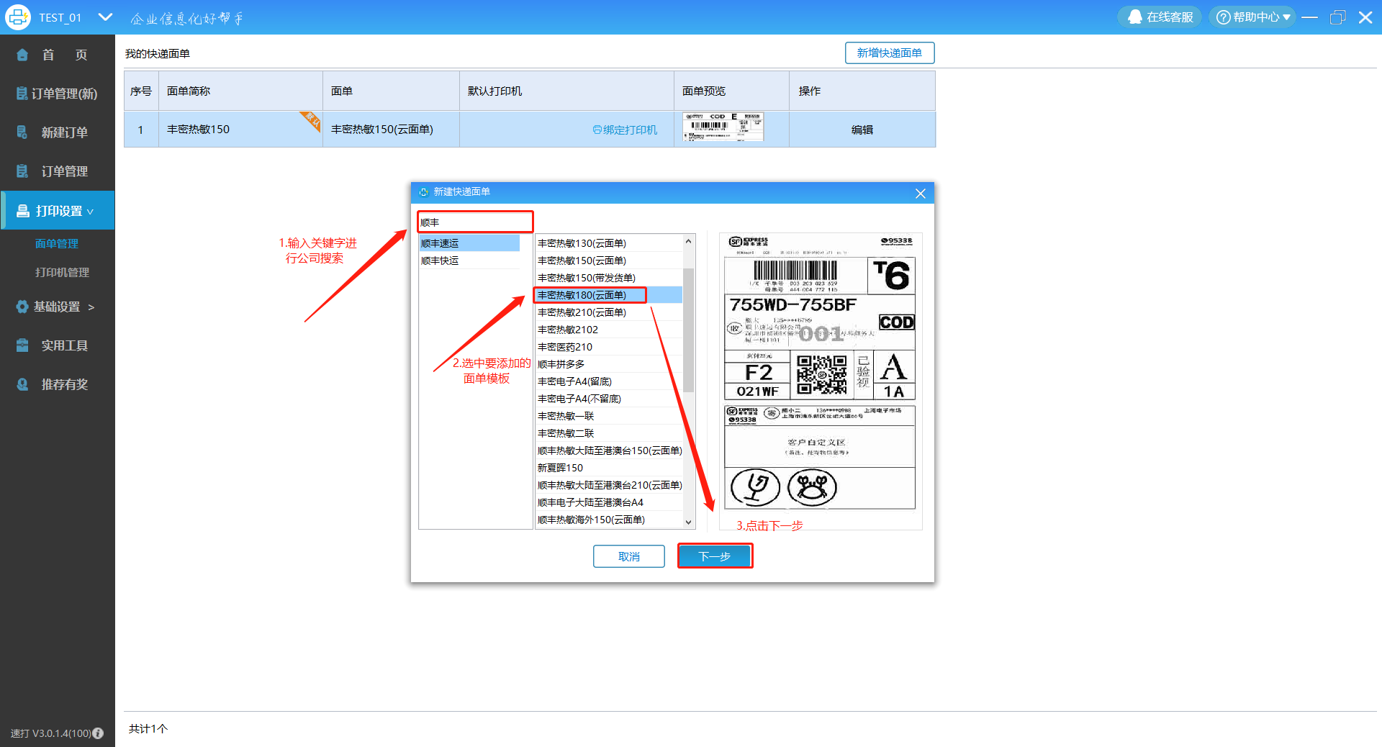Click the 新建订单 icon

coord(22,132)
